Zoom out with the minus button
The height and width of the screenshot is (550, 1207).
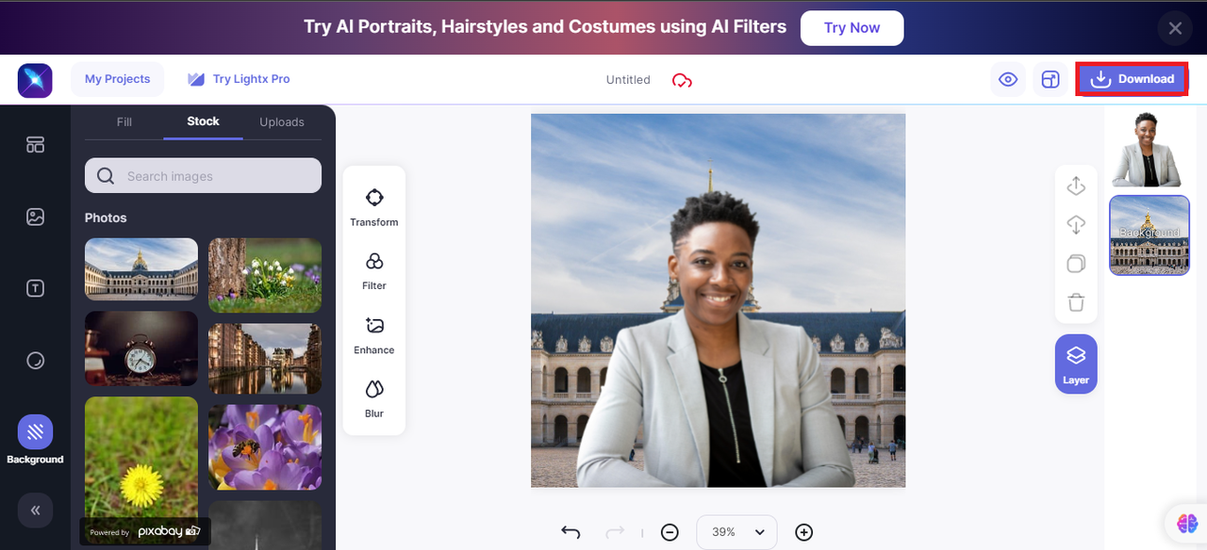coord(670,532)
